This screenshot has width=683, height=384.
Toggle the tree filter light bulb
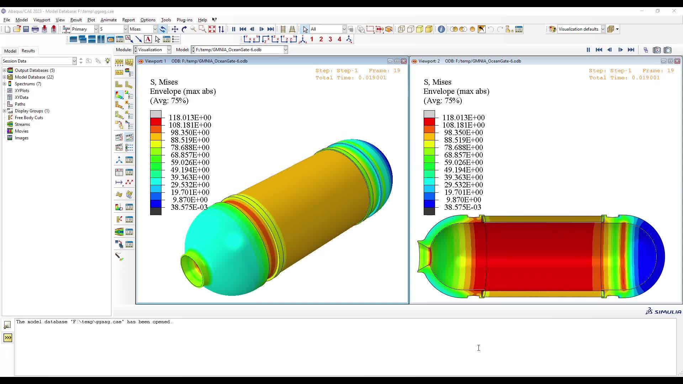[107, 61]
